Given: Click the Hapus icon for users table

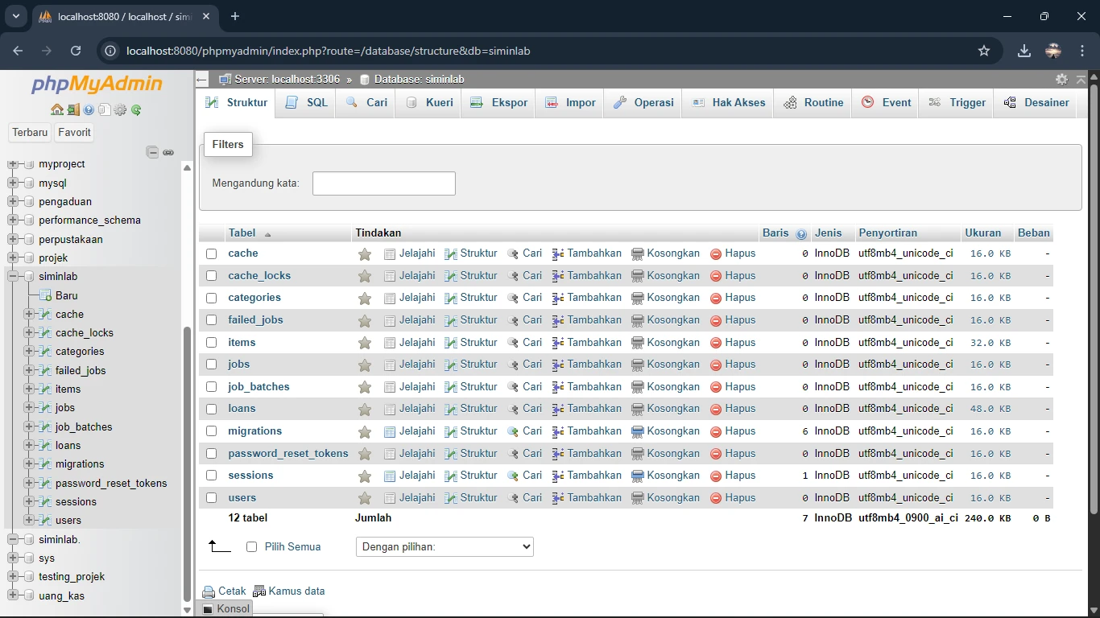Looking at the screenshot, I should (x=716, y=498).
